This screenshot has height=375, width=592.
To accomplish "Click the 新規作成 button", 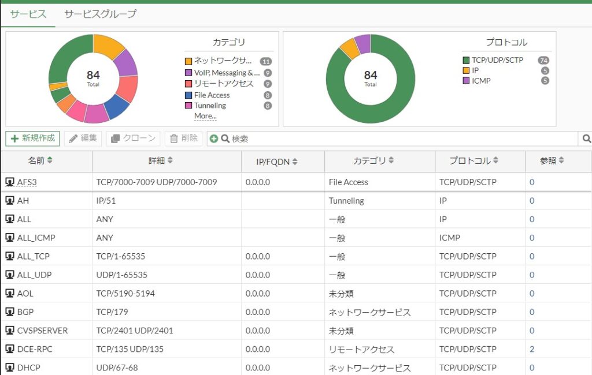I will tap(32, 138).
